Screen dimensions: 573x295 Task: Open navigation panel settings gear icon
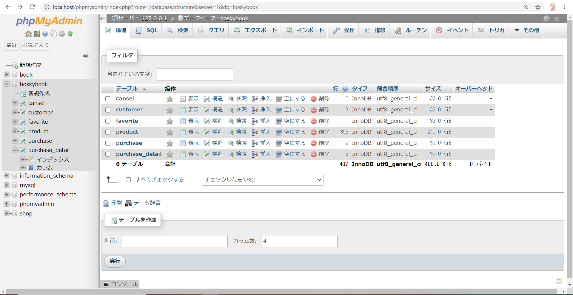[62, 34]
